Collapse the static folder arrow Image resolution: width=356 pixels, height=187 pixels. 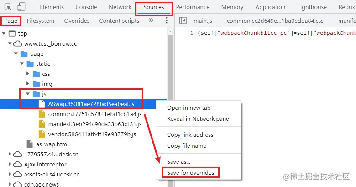[22, 64]
